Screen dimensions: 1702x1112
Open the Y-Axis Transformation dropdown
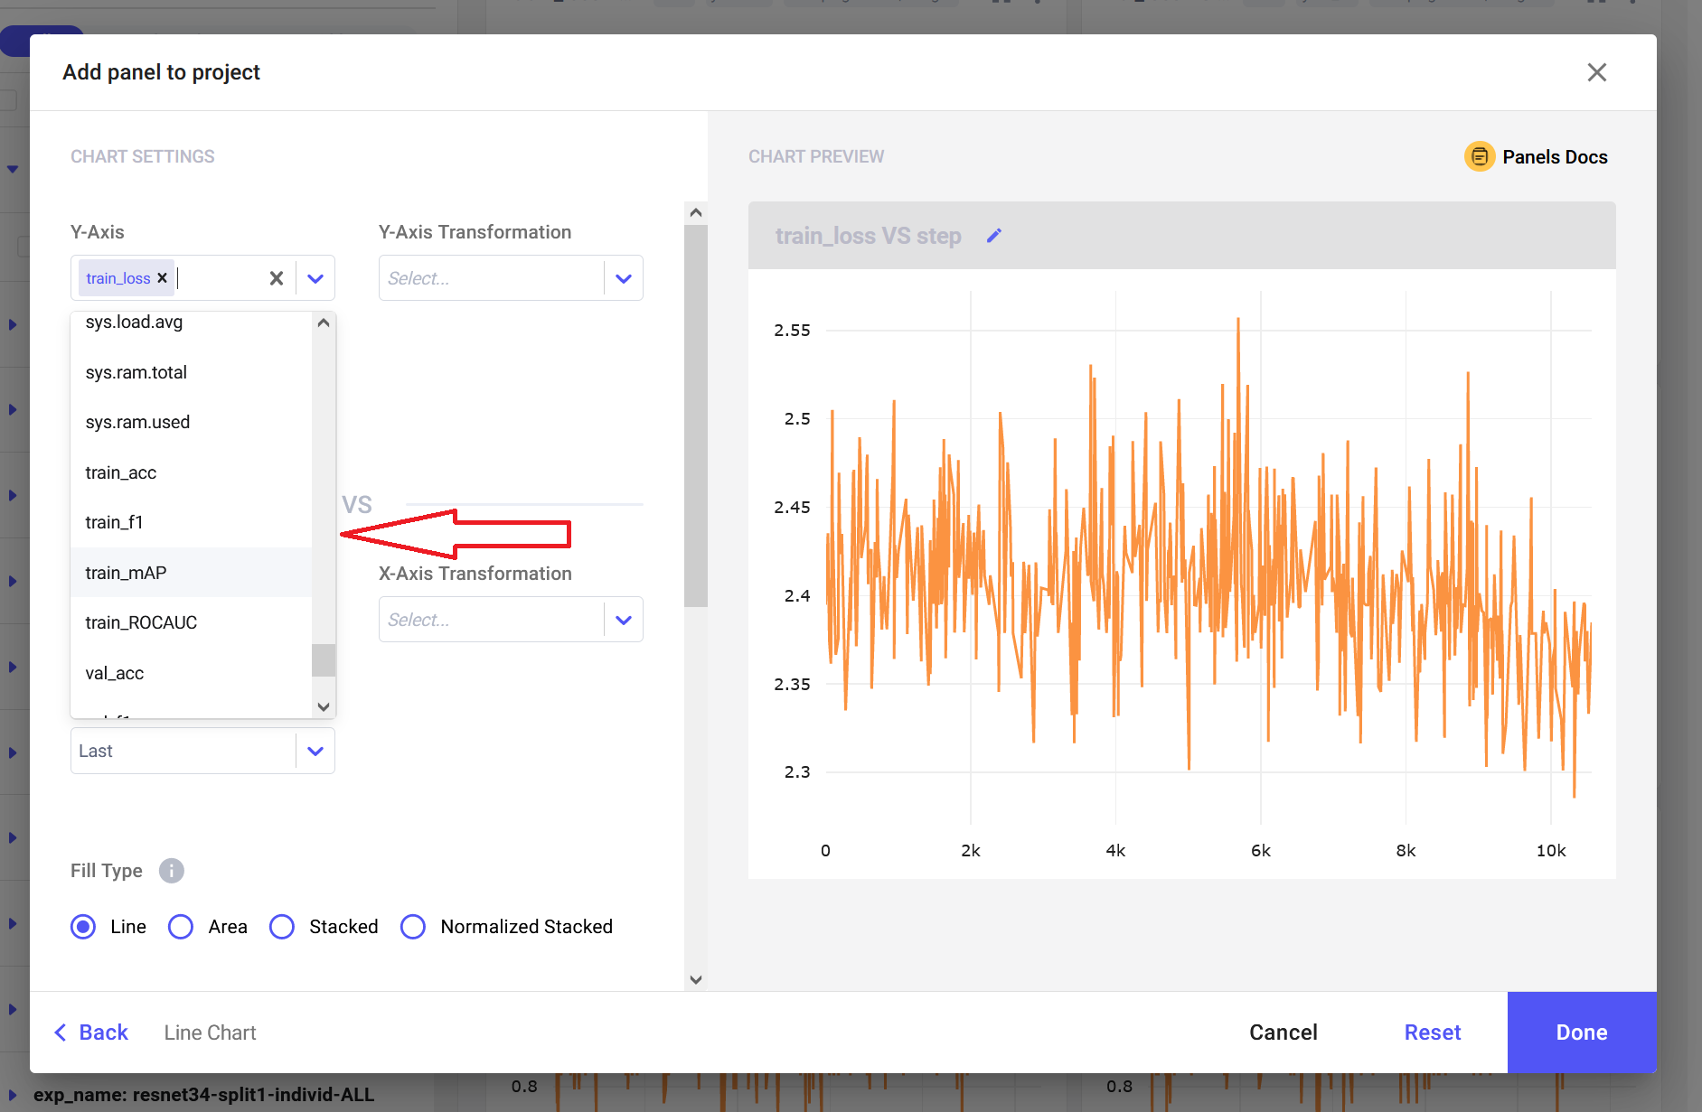(x=511, y=278)
